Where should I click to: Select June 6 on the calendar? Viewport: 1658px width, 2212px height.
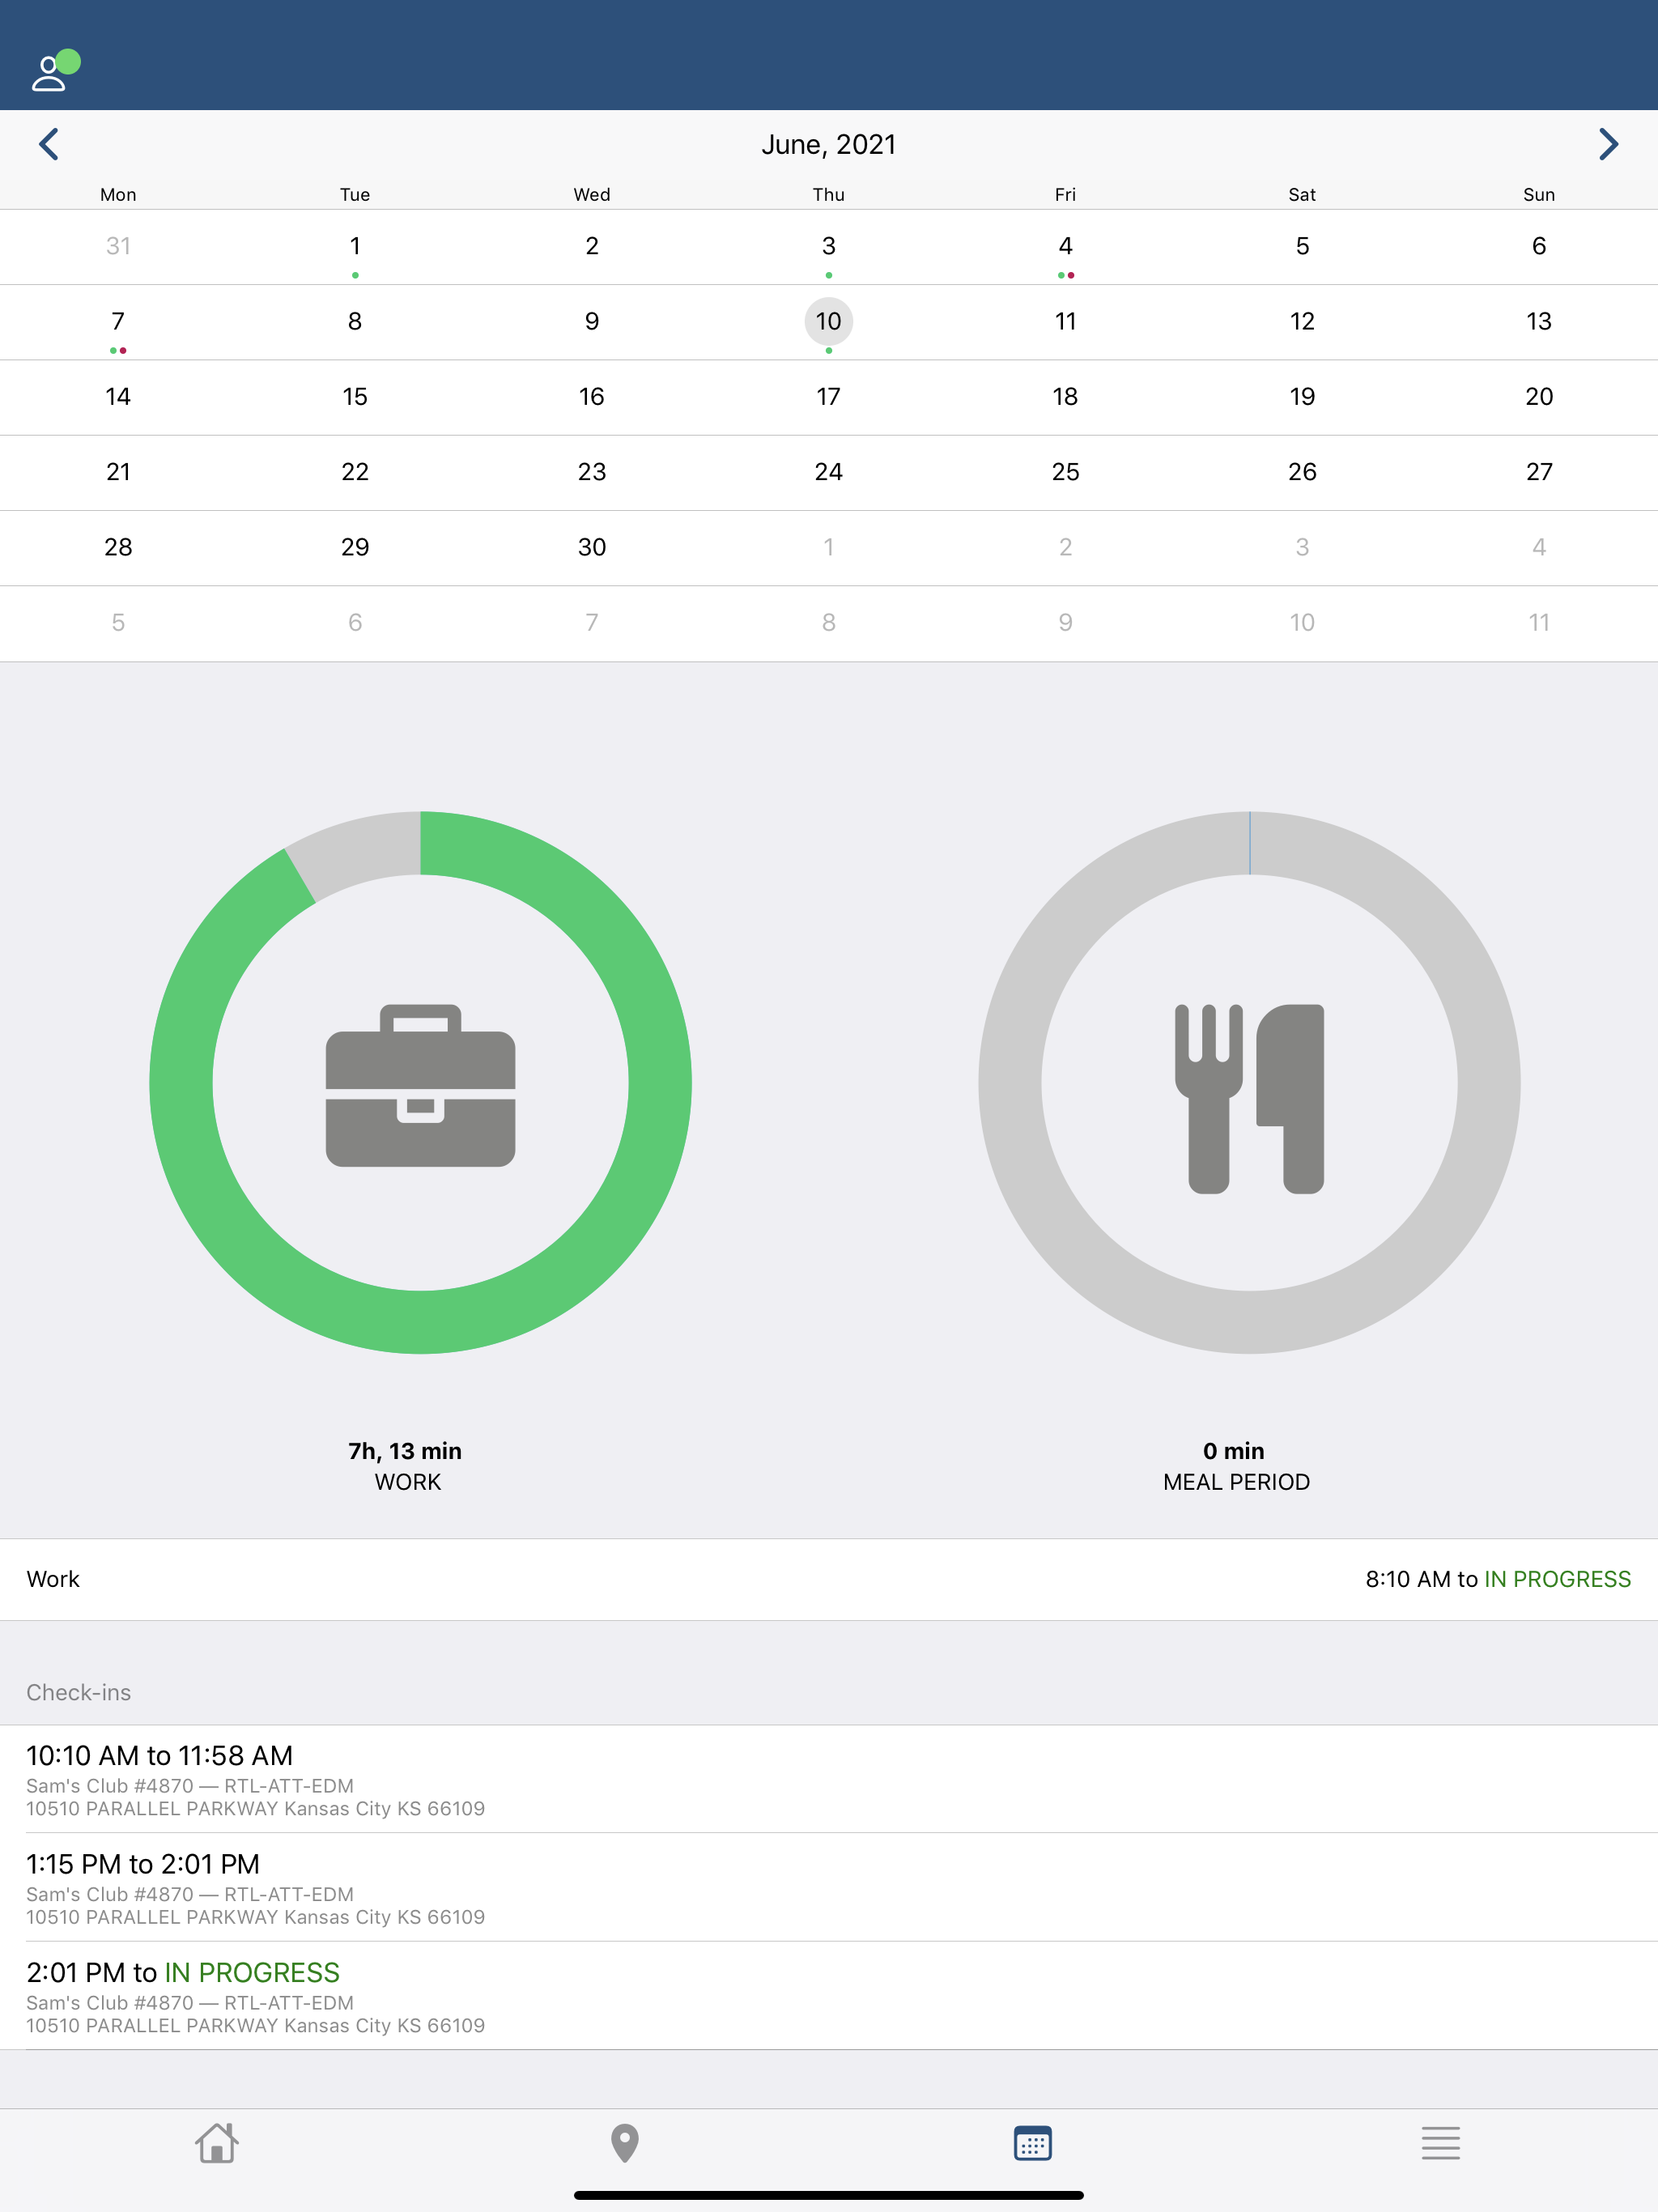[x=1539, y=247]
